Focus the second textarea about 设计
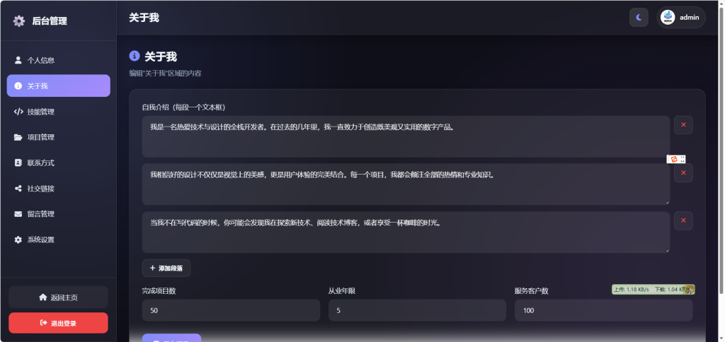 (x=406, y=184)
